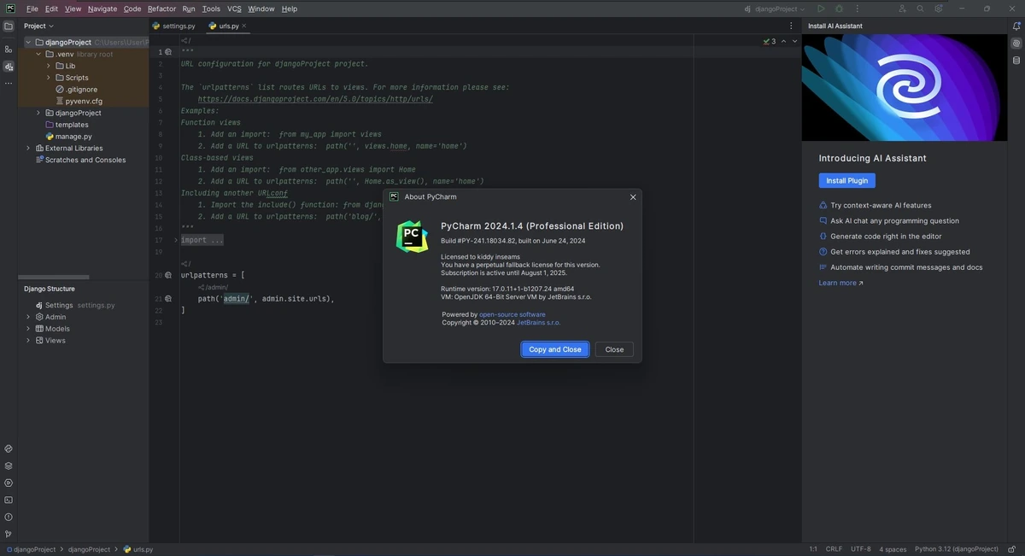
Task: Follow the Learn more link
Action: (x=840, y=283)
